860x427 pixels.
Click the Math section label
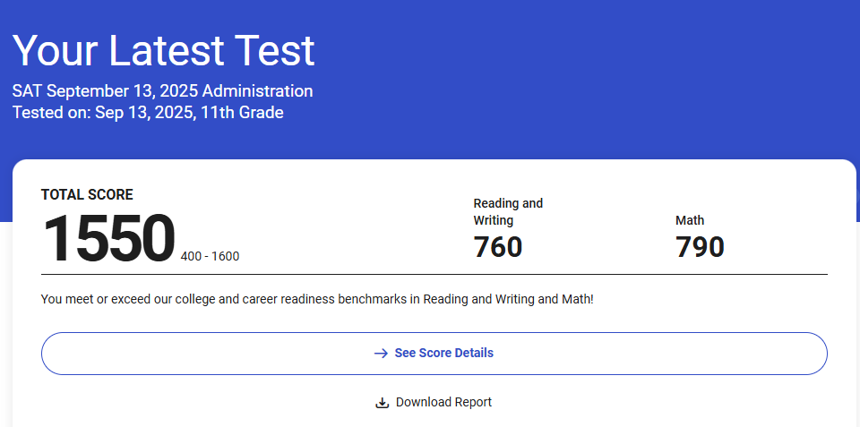click(690, 220)
